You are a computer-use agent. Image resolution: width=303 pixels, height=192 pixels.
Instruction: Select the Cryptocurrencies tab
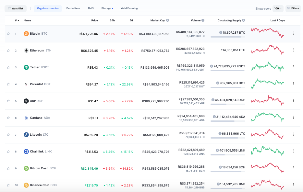[x=48, y=8]
